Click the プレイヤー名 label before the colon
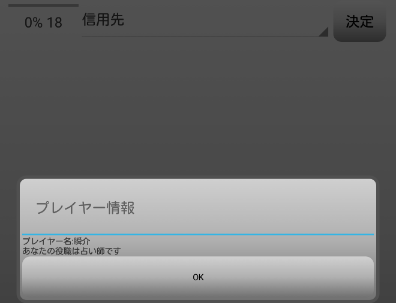Viewport: 396px width, 303px height. [47, 241]
